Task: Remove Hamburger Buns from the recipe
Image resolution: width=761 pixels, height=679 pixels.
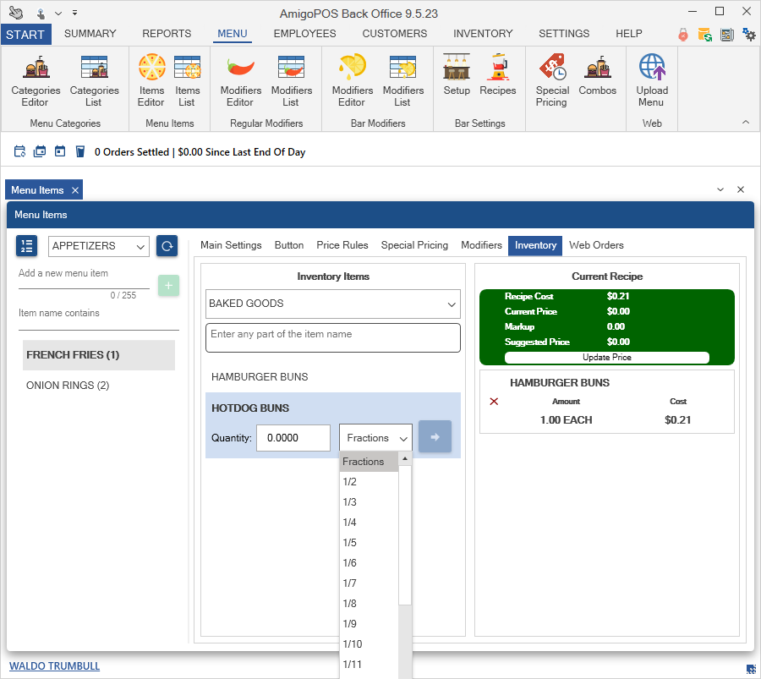Action: click(x=495, y=402)
